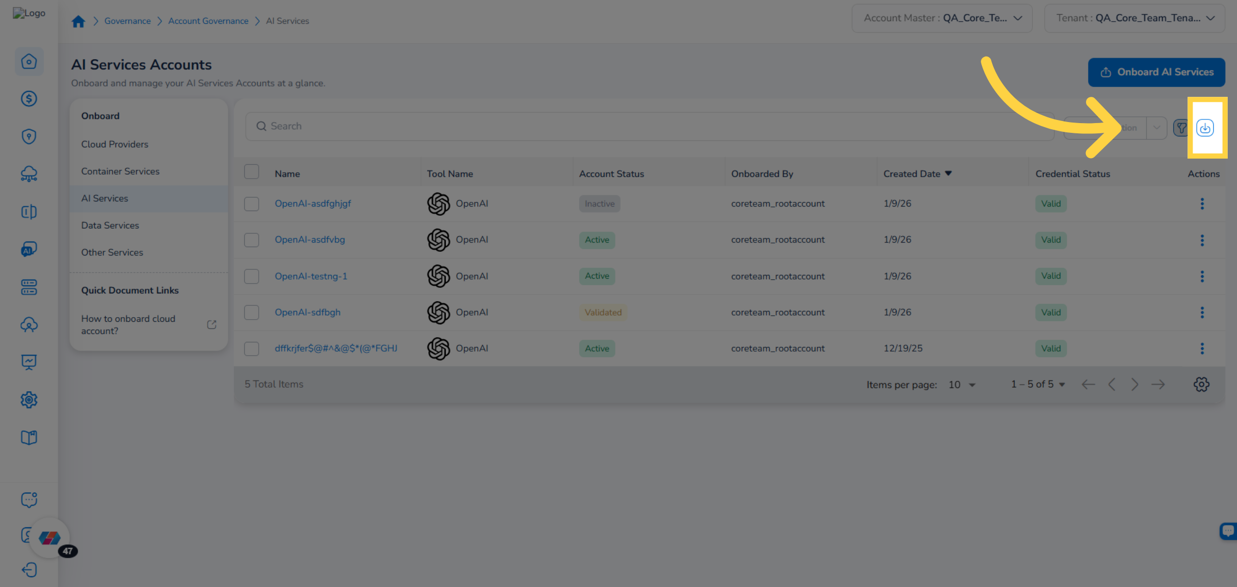The image size is (1237, 587).
Task: Open the filter funnel icon
Action: click(1181, 128)
